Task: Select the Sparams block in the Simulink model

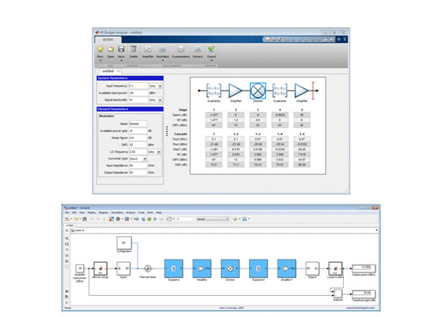Action: click(x=174, y=268)
